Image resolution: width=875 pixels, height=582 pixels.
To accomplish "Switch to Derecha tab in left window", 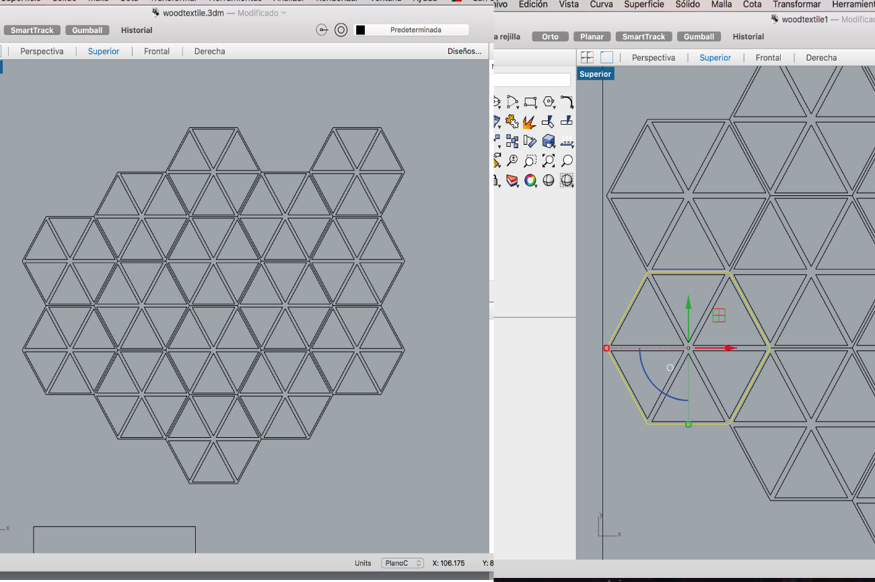I will pyautogui.click(x=210, y=51).
